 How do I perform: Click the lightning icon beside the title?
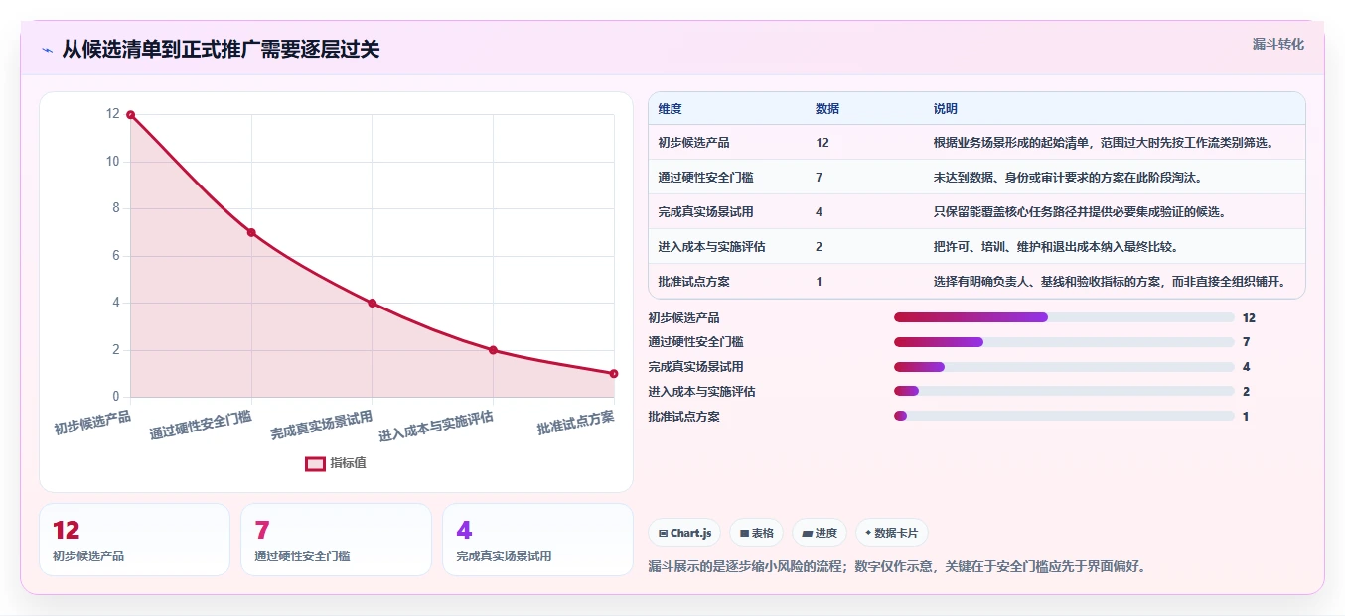coord(47,50)
